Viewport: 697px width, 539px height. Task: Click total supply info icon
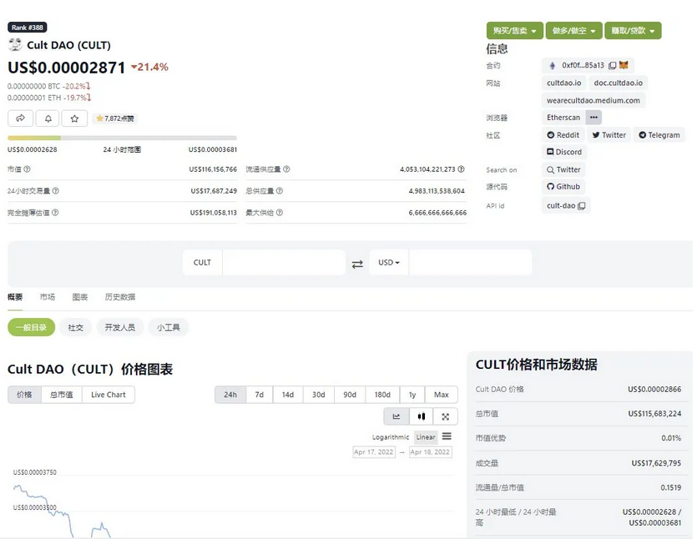[x=279, y=190]
